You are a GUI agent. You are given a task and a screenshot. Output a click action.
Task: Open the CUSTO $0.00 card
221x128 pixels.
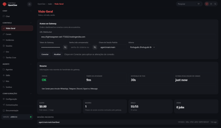coord(59,106)
